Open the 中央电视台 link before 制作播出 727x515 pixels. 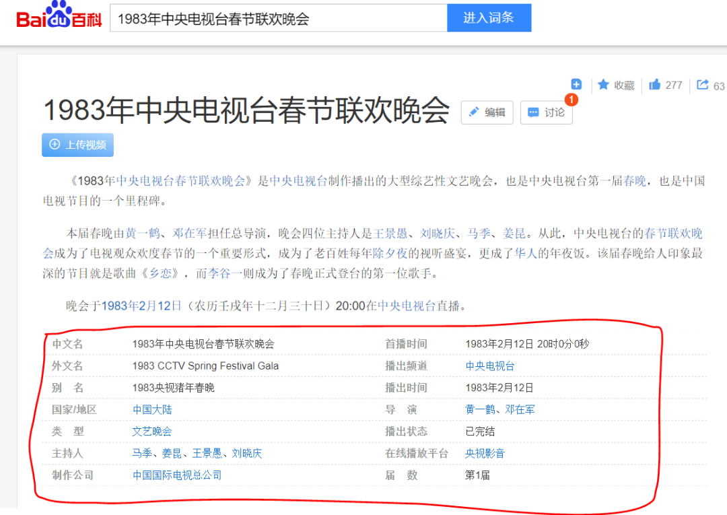(x=299, y=181)
